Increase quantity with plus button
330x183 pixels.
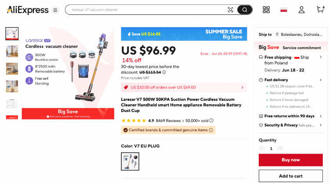tap(280, 148)
